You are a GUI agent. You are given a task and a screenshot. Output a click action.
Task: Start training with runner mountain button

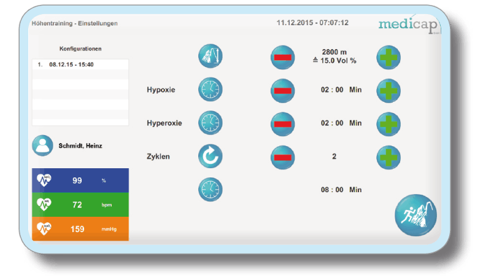click(416, 215)
